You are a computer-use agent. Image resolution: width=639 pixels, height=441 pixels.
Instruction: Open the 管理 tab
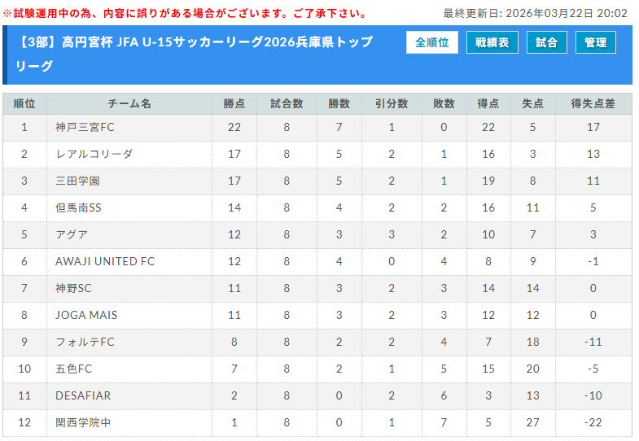click(x=595, y=43)
